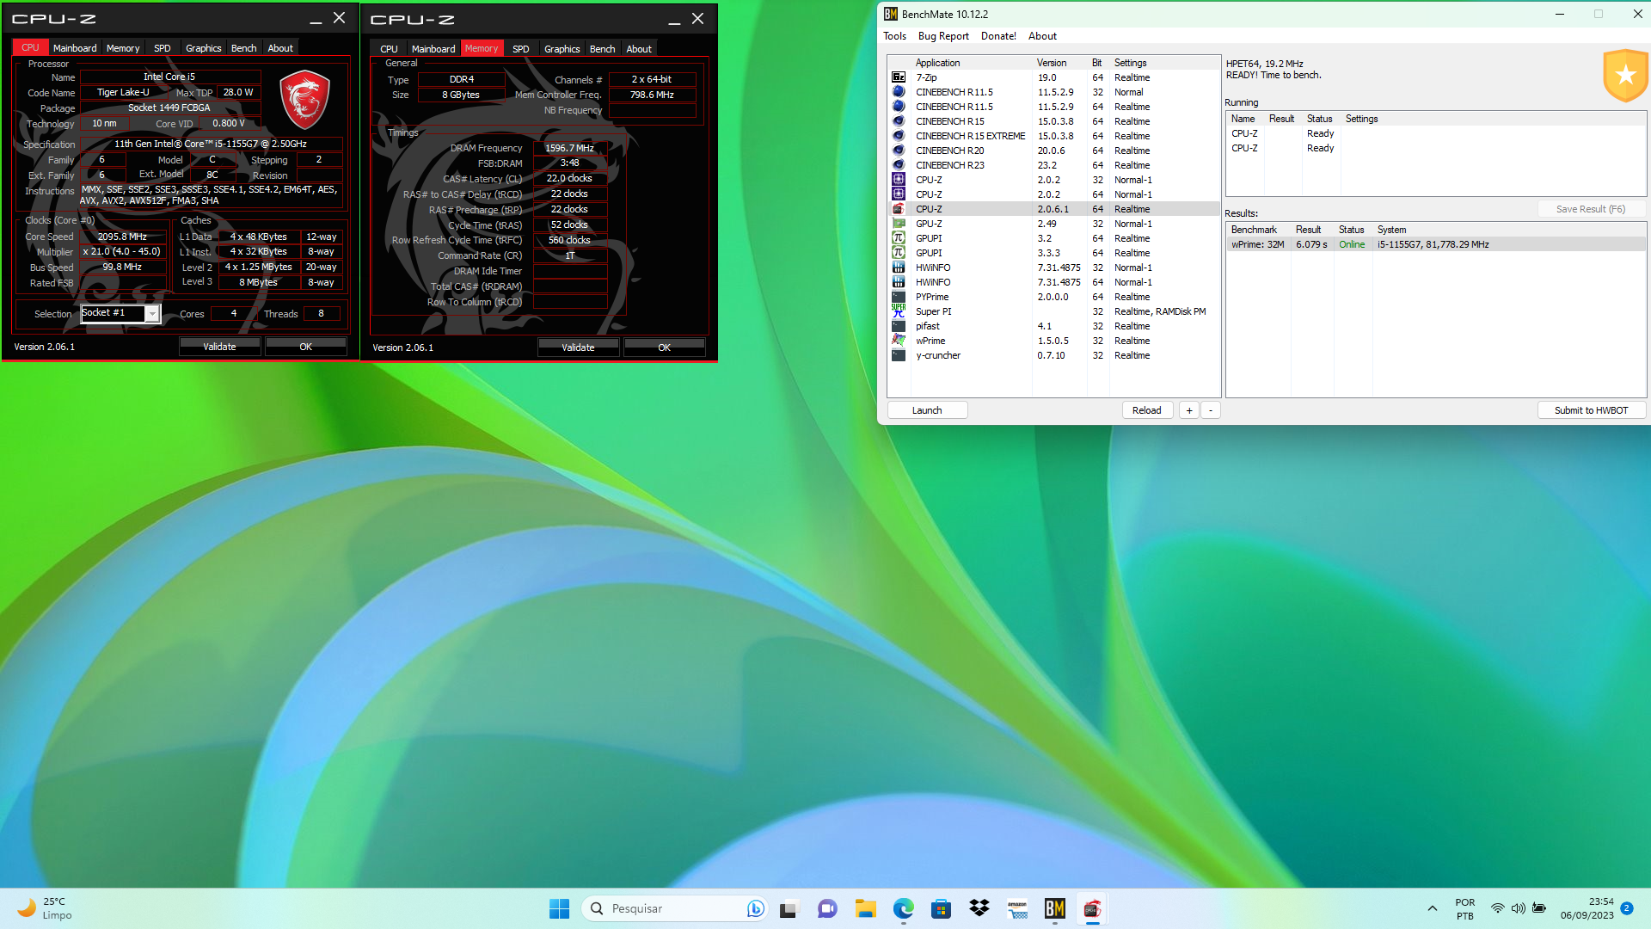The height and width of the screenshot is (929, 1651).
Task: Click the wPrime row icon
Action: [x=899, y=341]
